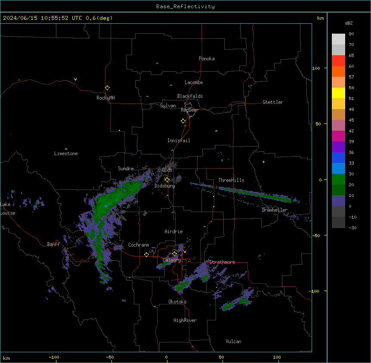
Task: Click the Drumheller city label
Action: pos(275,210)
